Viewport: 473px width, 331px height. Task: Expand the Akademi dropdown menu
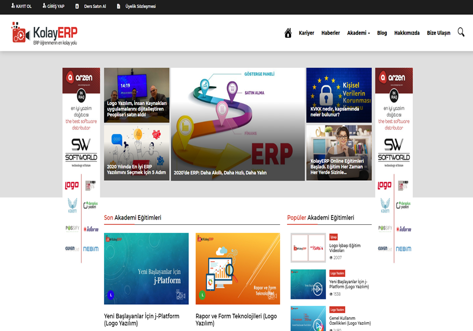point(358,33)
